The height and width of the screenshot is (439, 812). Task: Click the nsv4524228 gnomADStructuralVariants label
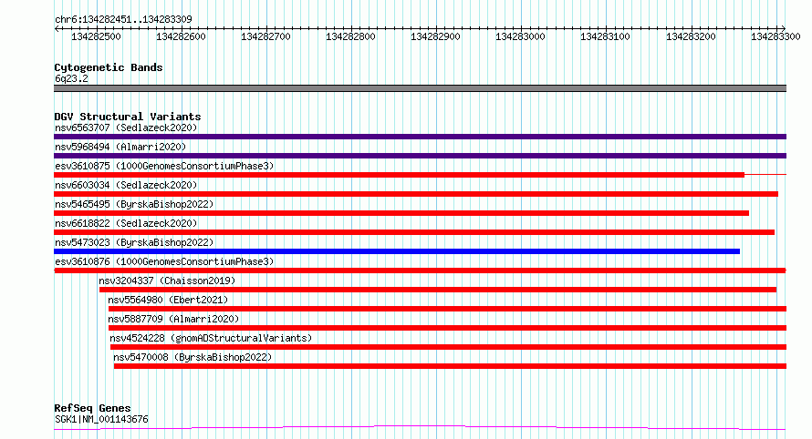[211, 338]
